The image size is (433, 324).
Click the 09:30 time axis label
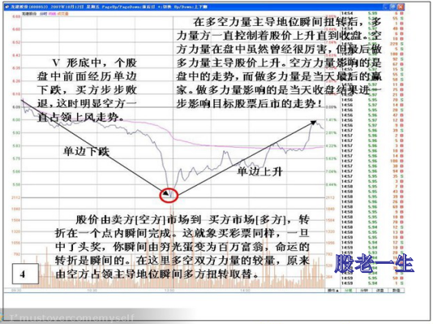coord(15,291)
